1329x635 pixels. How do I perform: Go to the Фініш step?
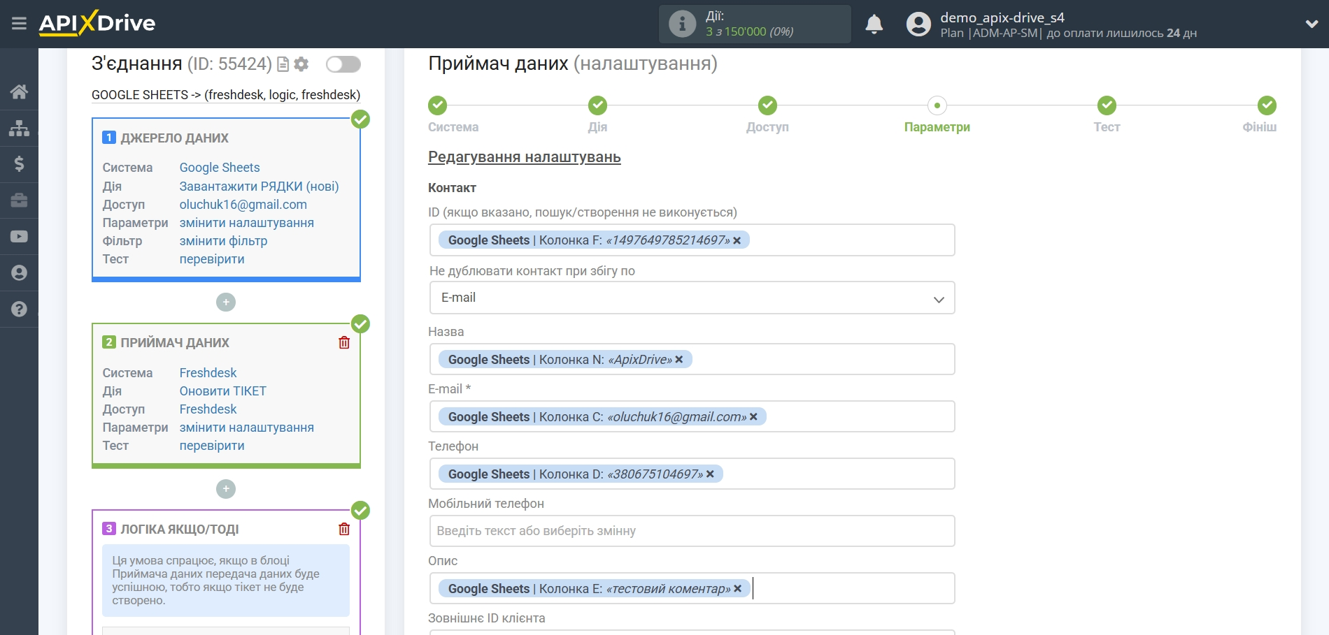click(1267, 105)
